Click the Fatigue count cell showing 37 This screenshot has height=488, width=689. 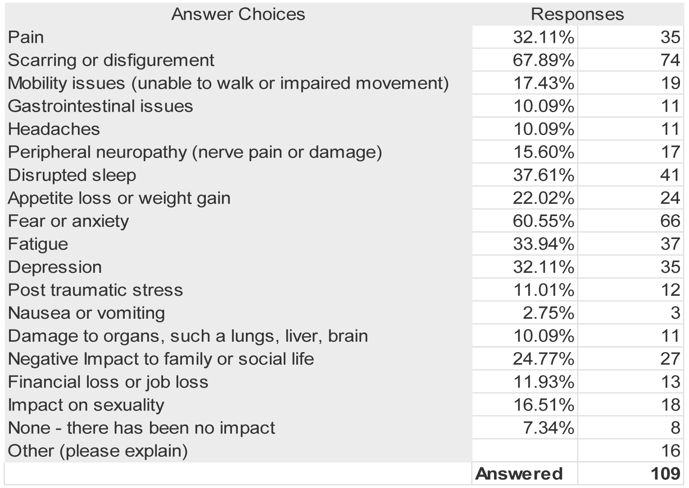670,244
